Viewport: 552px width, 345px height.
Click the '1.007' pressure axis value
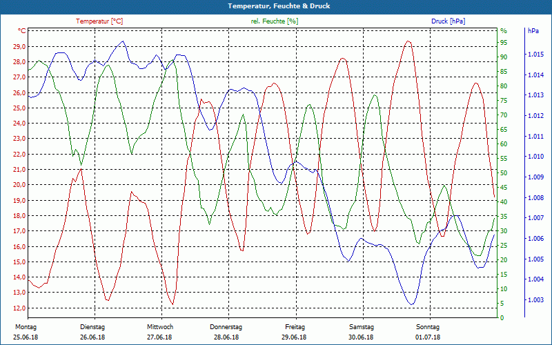pyautogui.click(x=535, y=218)
